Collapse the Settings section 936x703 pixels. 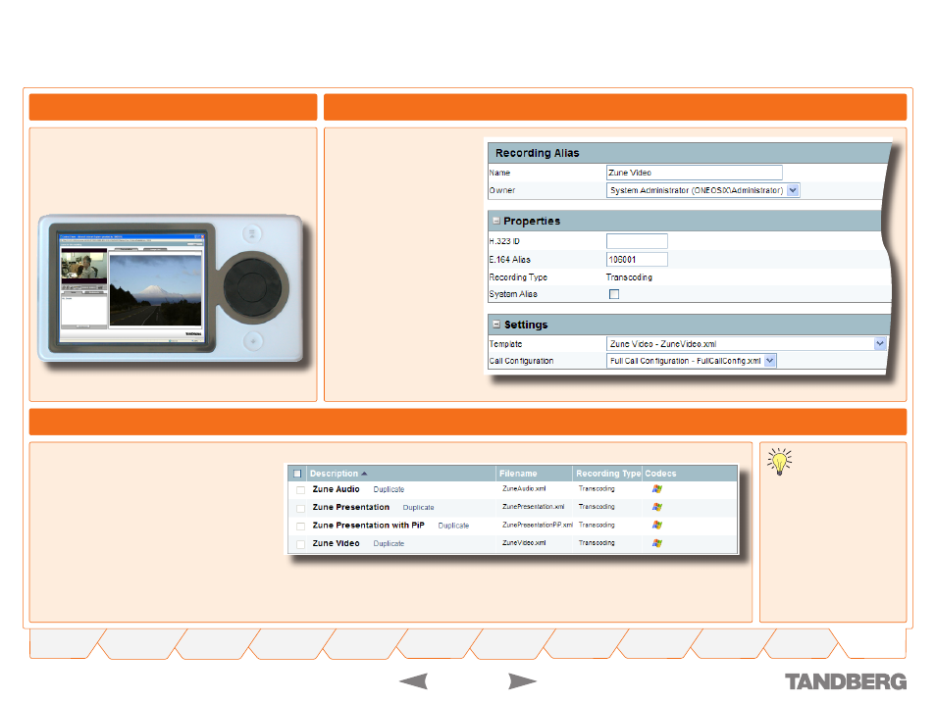tap(496, 325)
